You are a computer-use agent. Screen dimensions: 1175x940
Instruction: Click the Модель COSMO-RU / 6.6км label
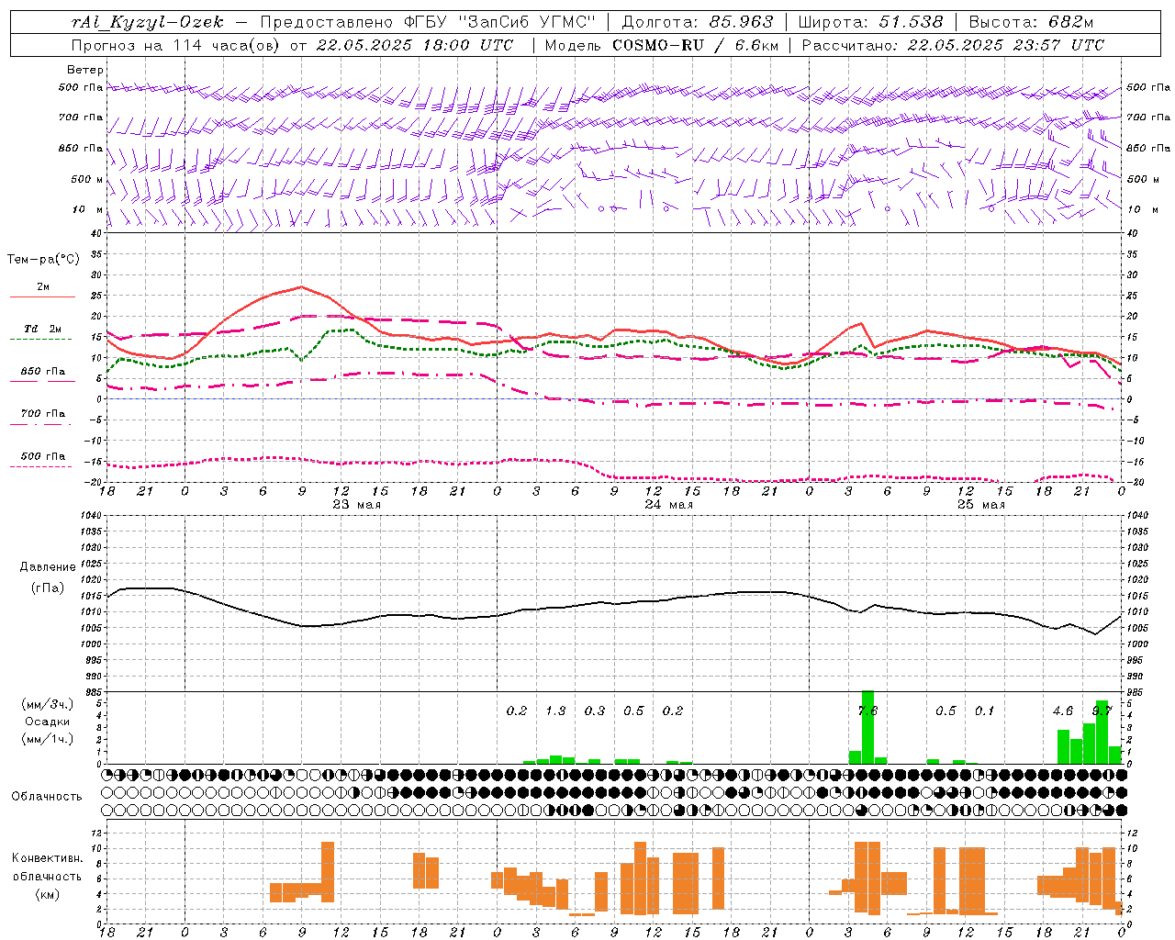pos(662,45)
